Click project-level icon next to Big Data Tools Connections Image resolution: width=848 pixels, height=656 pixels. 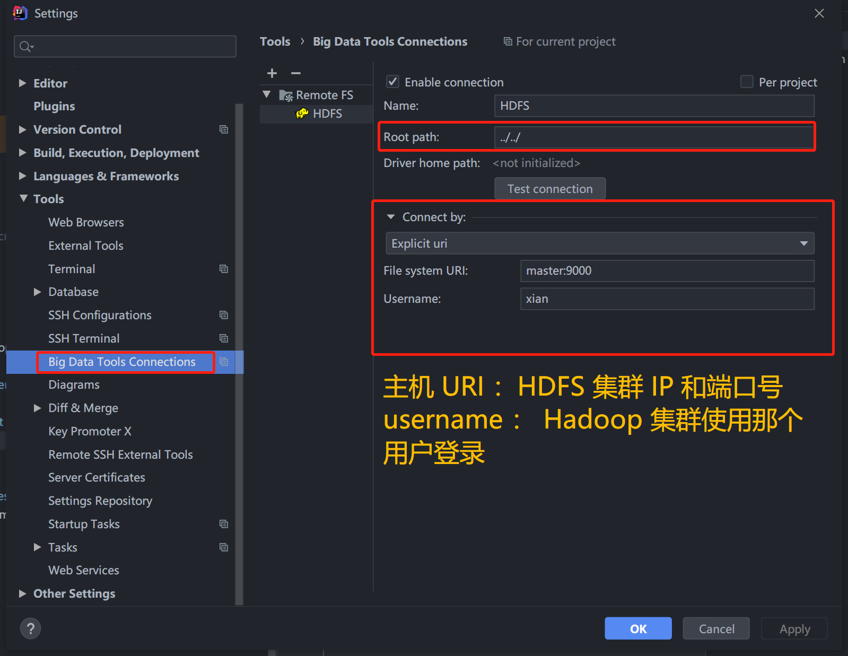(224, 362)
